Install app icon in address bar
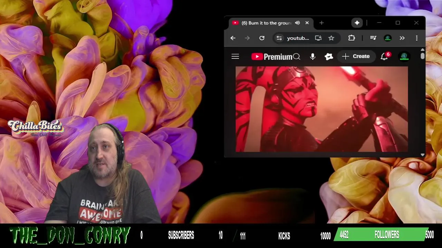This screenshot has height=248, width=442. pos(318,38)
